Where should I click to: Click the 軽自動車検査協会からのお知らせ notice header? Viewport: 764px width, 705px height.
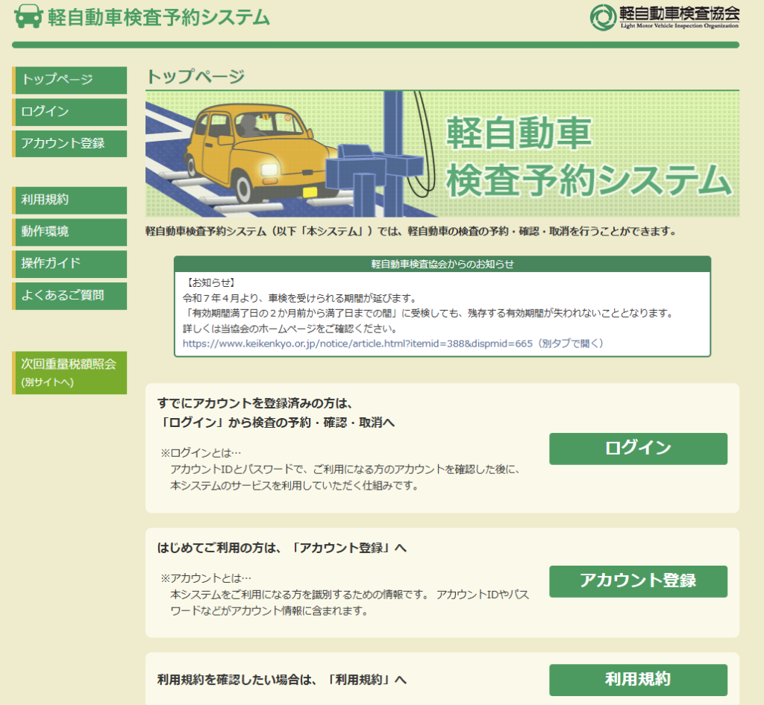pyautogui.click(x=442, y=264)
